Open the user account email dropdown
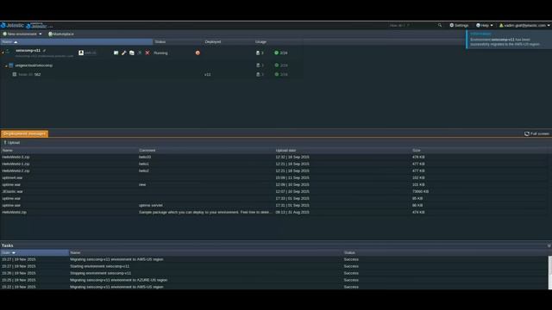This screenshot has height=310, width=552. [524, 25]
